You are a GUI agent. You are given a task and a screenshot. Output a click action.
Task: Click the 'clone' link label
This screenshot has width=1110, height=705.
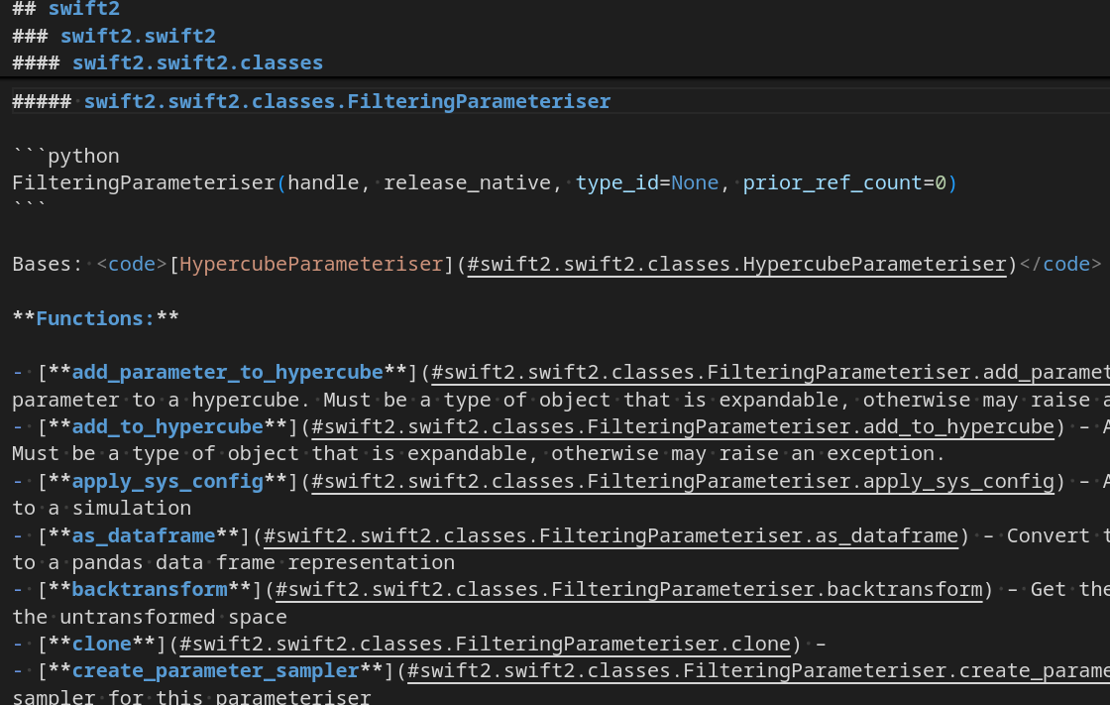click(x=101, y=644)
